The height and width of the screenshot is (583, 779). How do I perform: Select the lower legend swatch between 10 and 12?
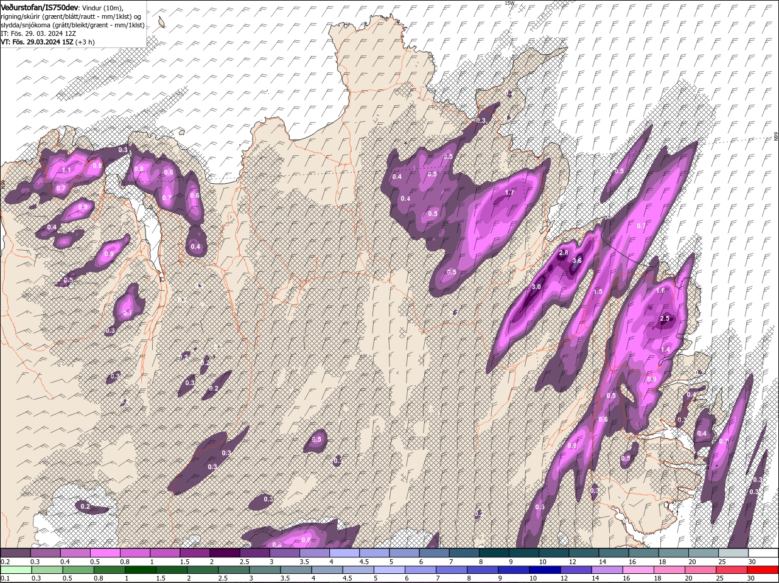click(545, 570)
